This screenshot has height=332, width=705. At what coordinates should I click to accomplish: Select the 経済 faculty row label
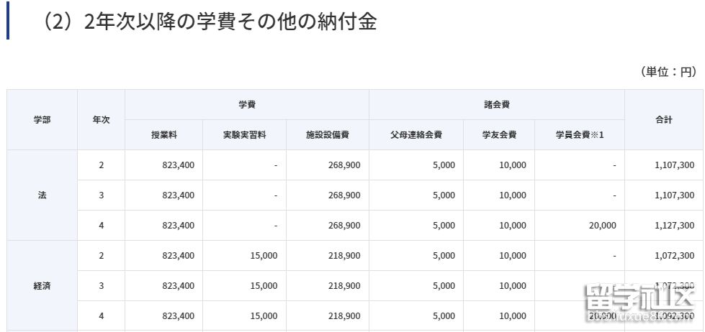click(x=42, y=286)
